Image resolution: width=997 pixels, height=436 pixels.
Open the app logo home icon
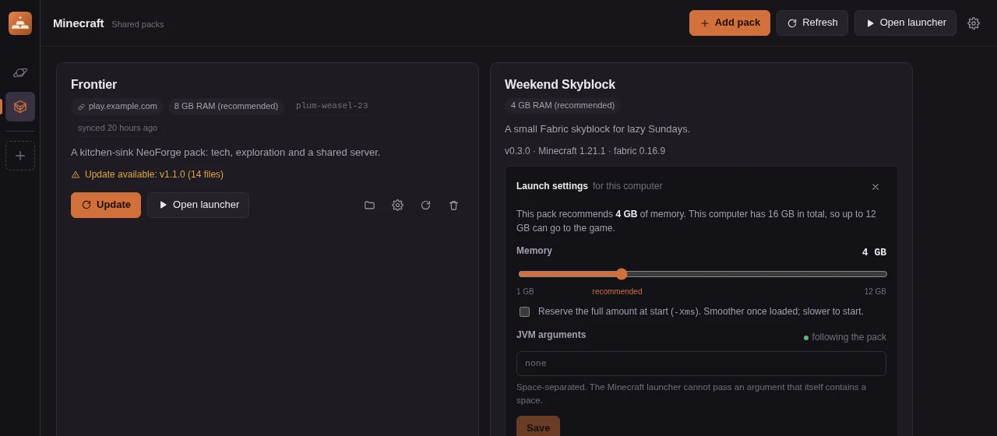(x=20, y=23)
